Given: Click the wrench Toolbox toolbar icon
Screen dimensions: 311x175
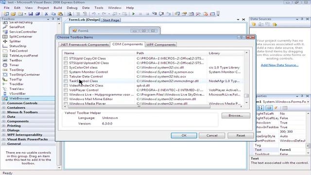Looking at the screenshot, I should pyautogui.click(x=198, y=14).
